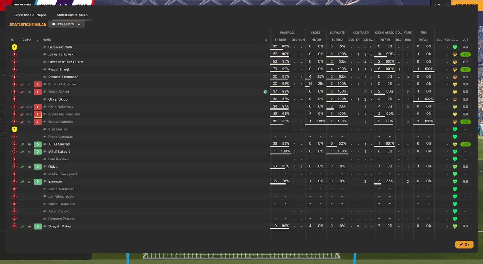The image size is (483, 264).
Task: Open Lucas Martínez Quarta's player profile
Action: [66, 62]
